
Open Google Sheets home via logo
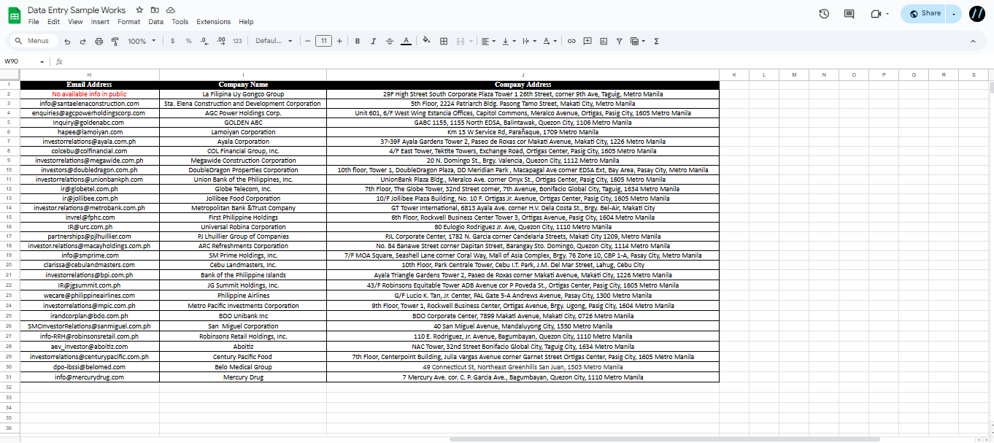click(x=14, y=15)
